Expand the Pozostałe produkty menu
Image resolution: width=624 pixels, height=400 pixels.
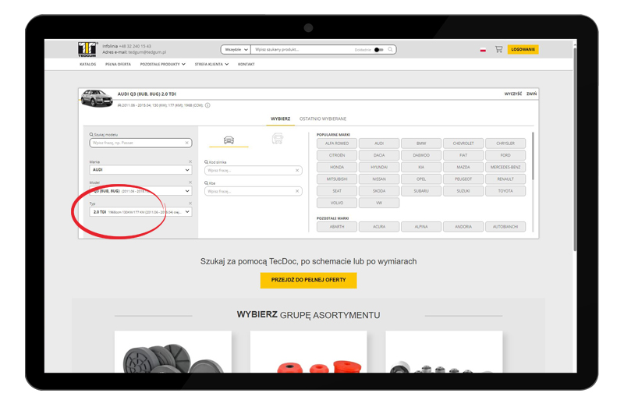coord(163,64)
